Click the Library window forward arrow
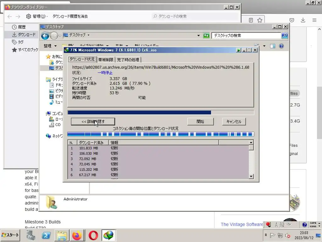 click(x=18, y=16)
